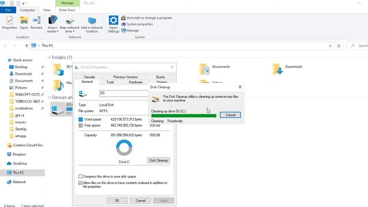Open the Map network drive option
This screenshot has height=207, width=368.
point(70,25)
